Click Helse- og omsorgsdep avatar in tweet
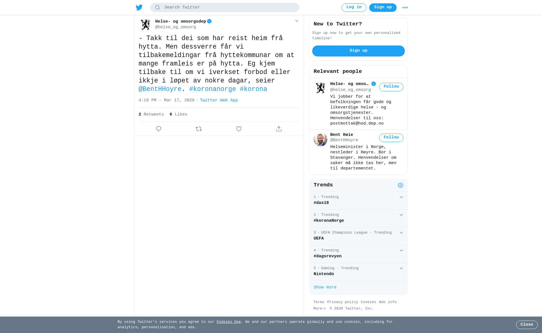 point(145,25)
